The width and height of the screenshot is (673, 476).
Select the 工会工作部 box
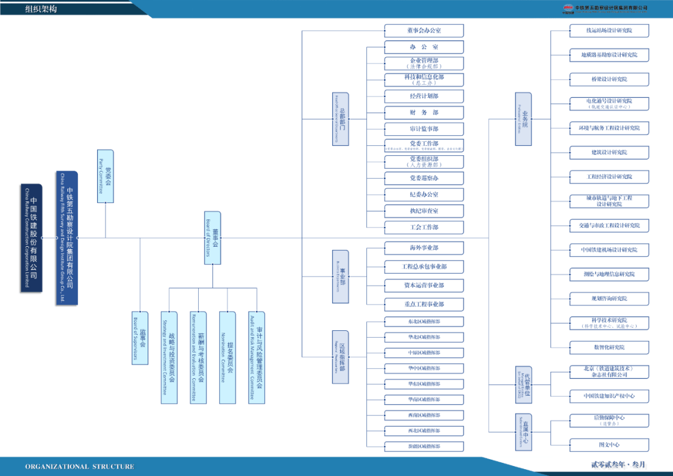424,227
